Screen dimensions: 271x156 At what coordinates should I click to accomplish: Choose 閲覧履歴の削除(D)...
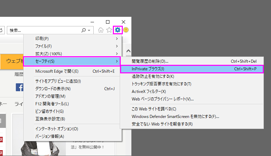coord(192,61)
